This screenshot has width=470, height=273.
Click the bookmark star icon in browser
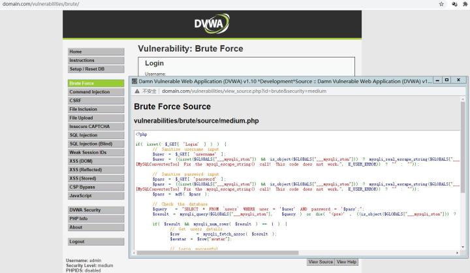(x=441, y=4)
